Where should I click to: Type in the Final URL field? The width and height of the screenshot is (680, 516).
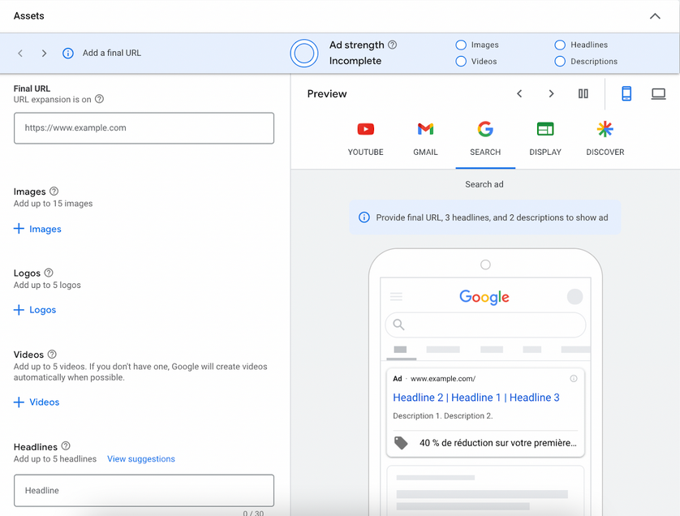[x=144, y=128]
